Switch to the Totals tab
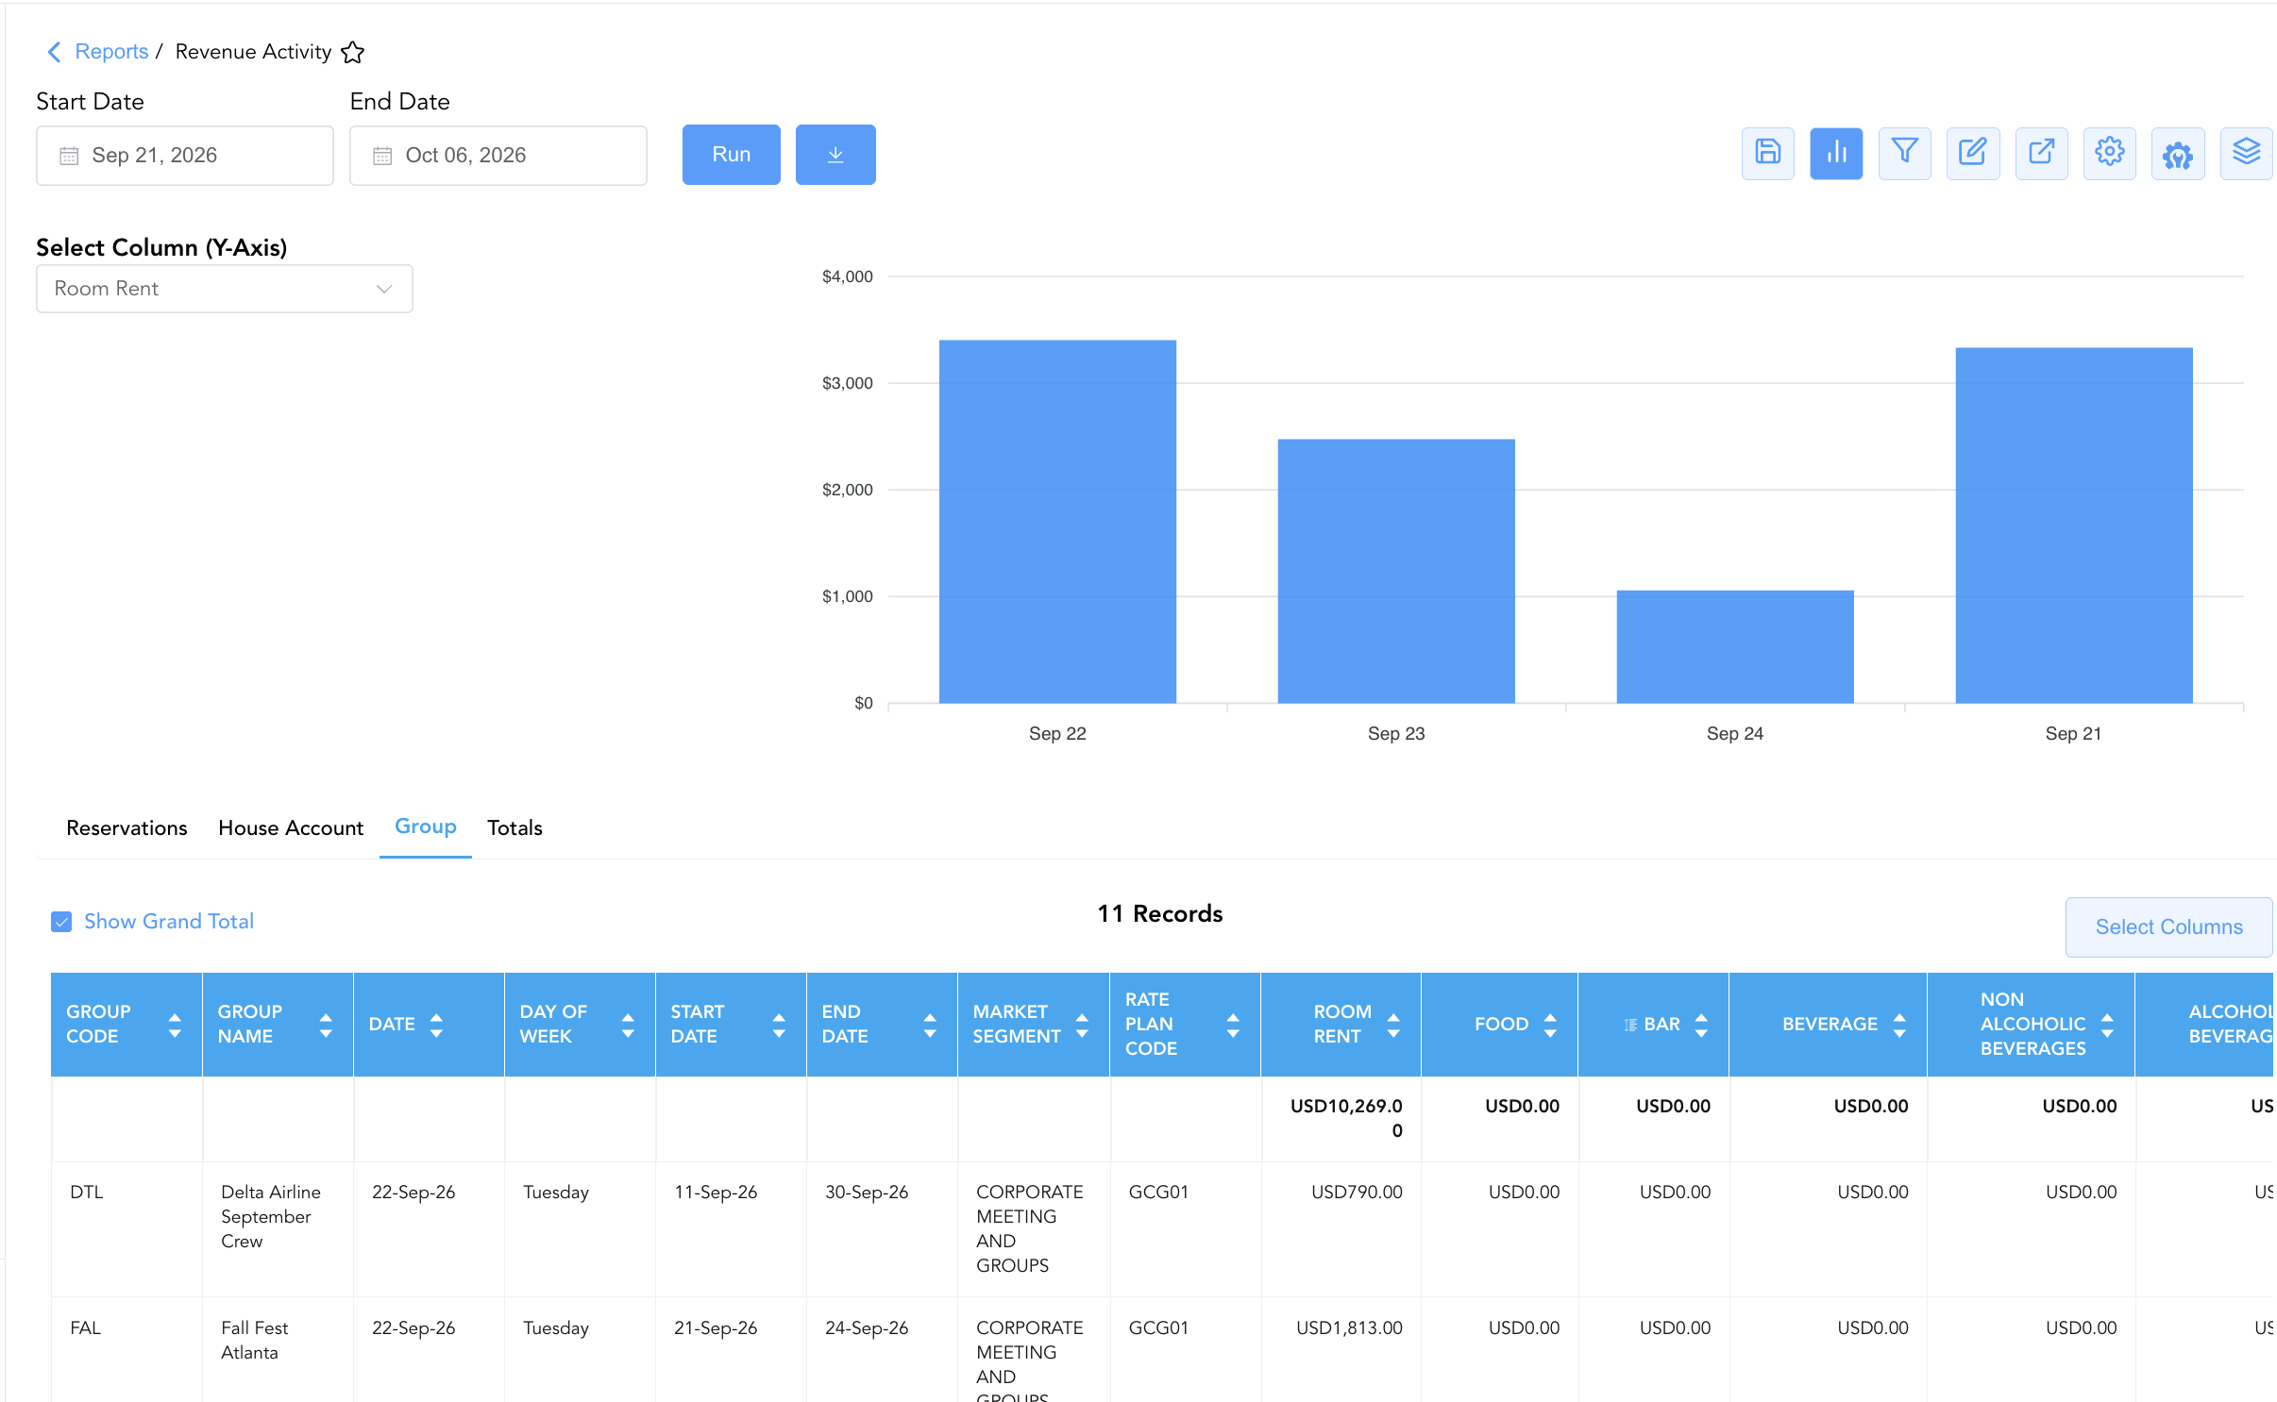Screen dimensions: 2277x1402 (x=514, y=827)
